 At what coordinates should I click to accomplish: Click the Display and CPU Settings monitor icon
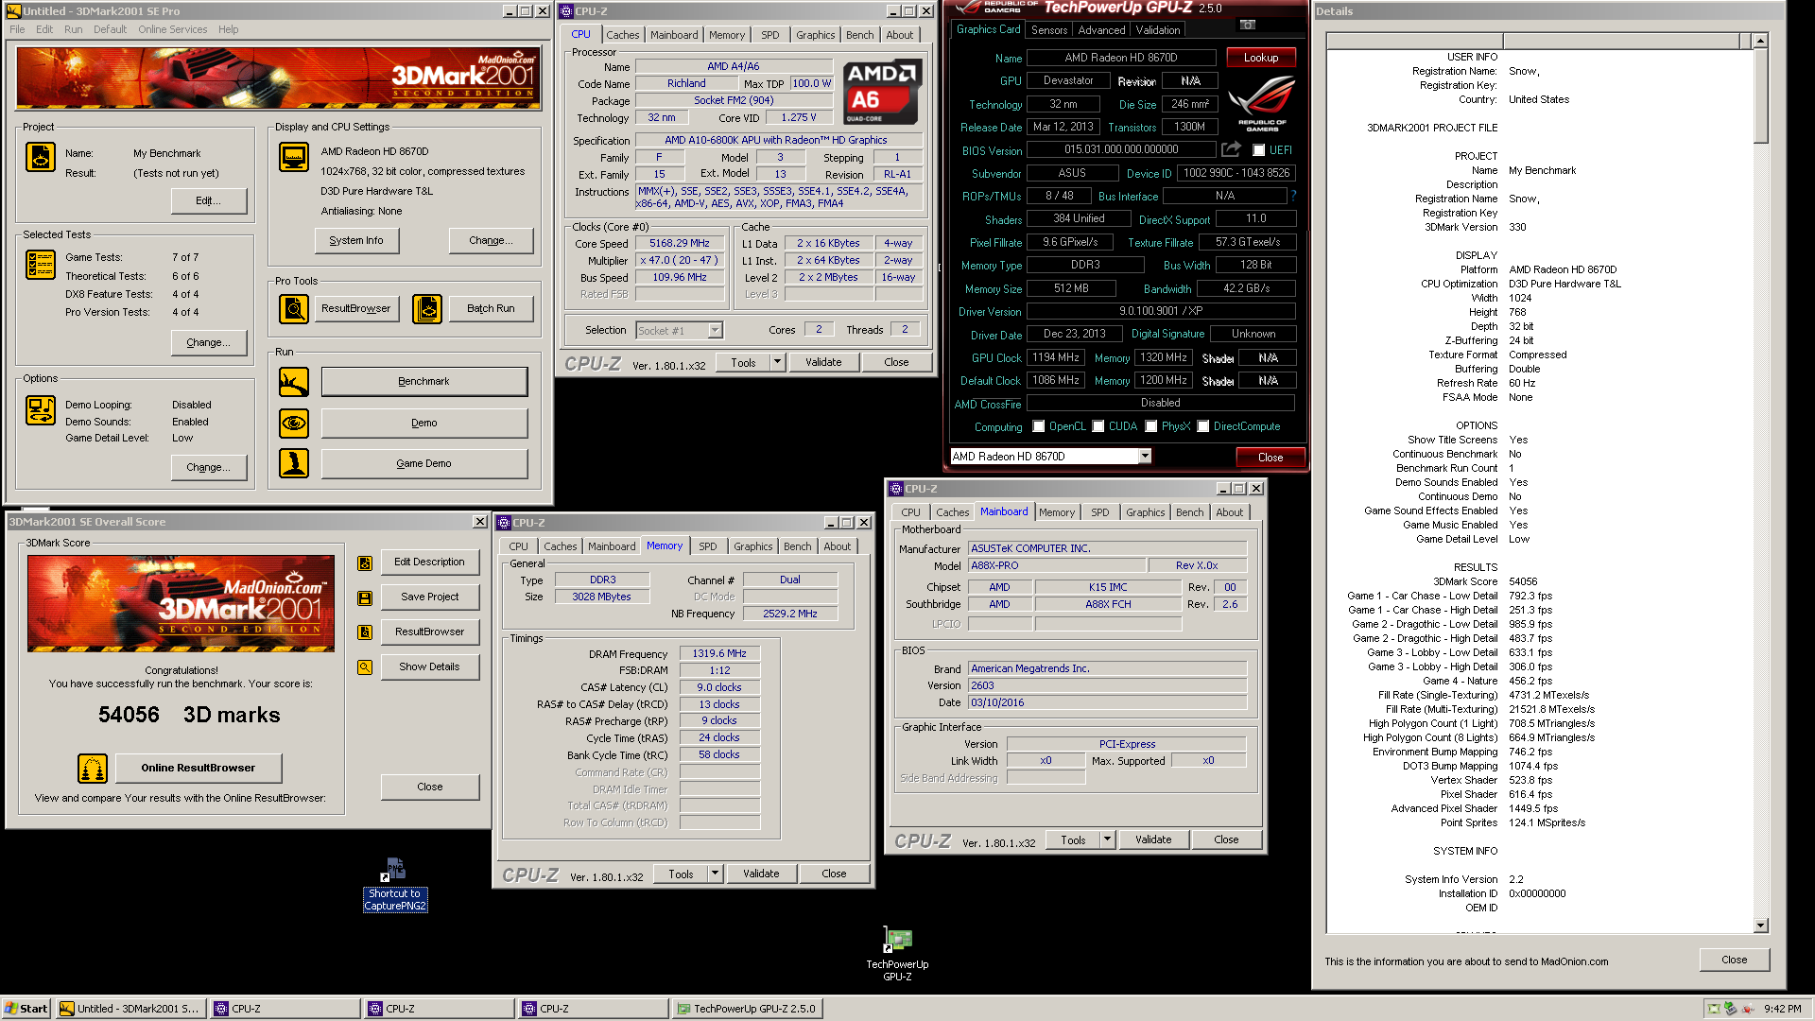pyautogui.click(x=294, y=157)
